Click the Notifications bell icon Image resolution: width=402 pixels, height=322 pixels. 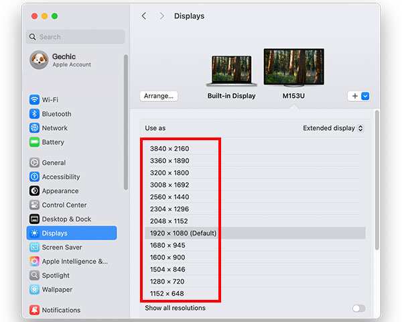point(34,310)
